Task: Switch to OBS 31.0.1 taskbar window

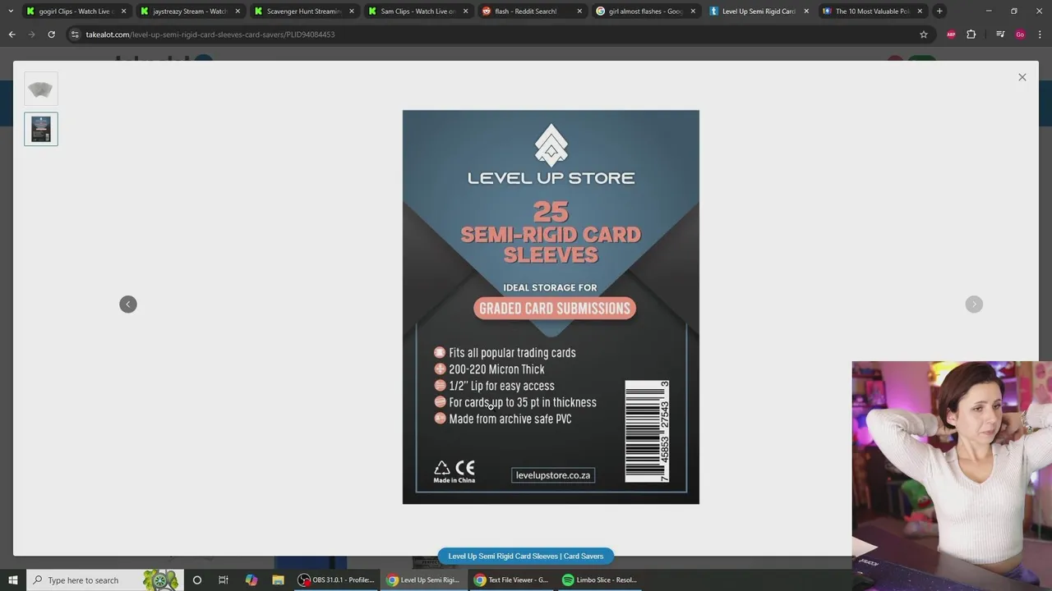Action: point(336,580)
